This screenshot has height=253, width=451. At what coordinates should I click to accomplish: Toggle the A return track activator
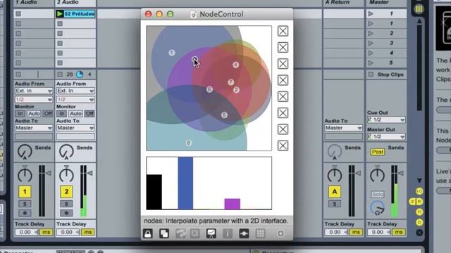[335, 192]
